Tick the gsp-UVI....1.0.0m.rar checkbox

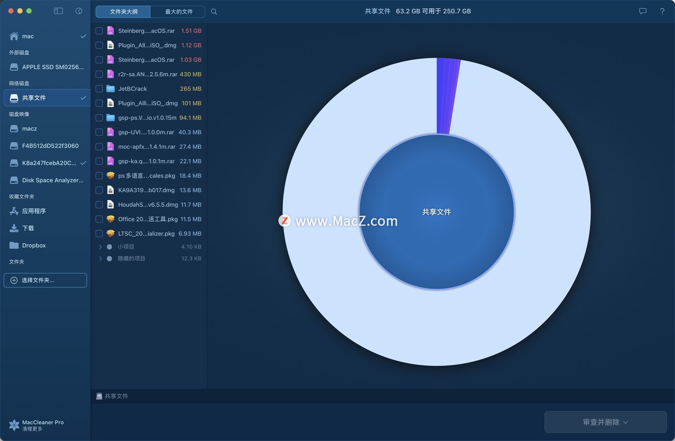pyautogui.click(x=99, y=132)
